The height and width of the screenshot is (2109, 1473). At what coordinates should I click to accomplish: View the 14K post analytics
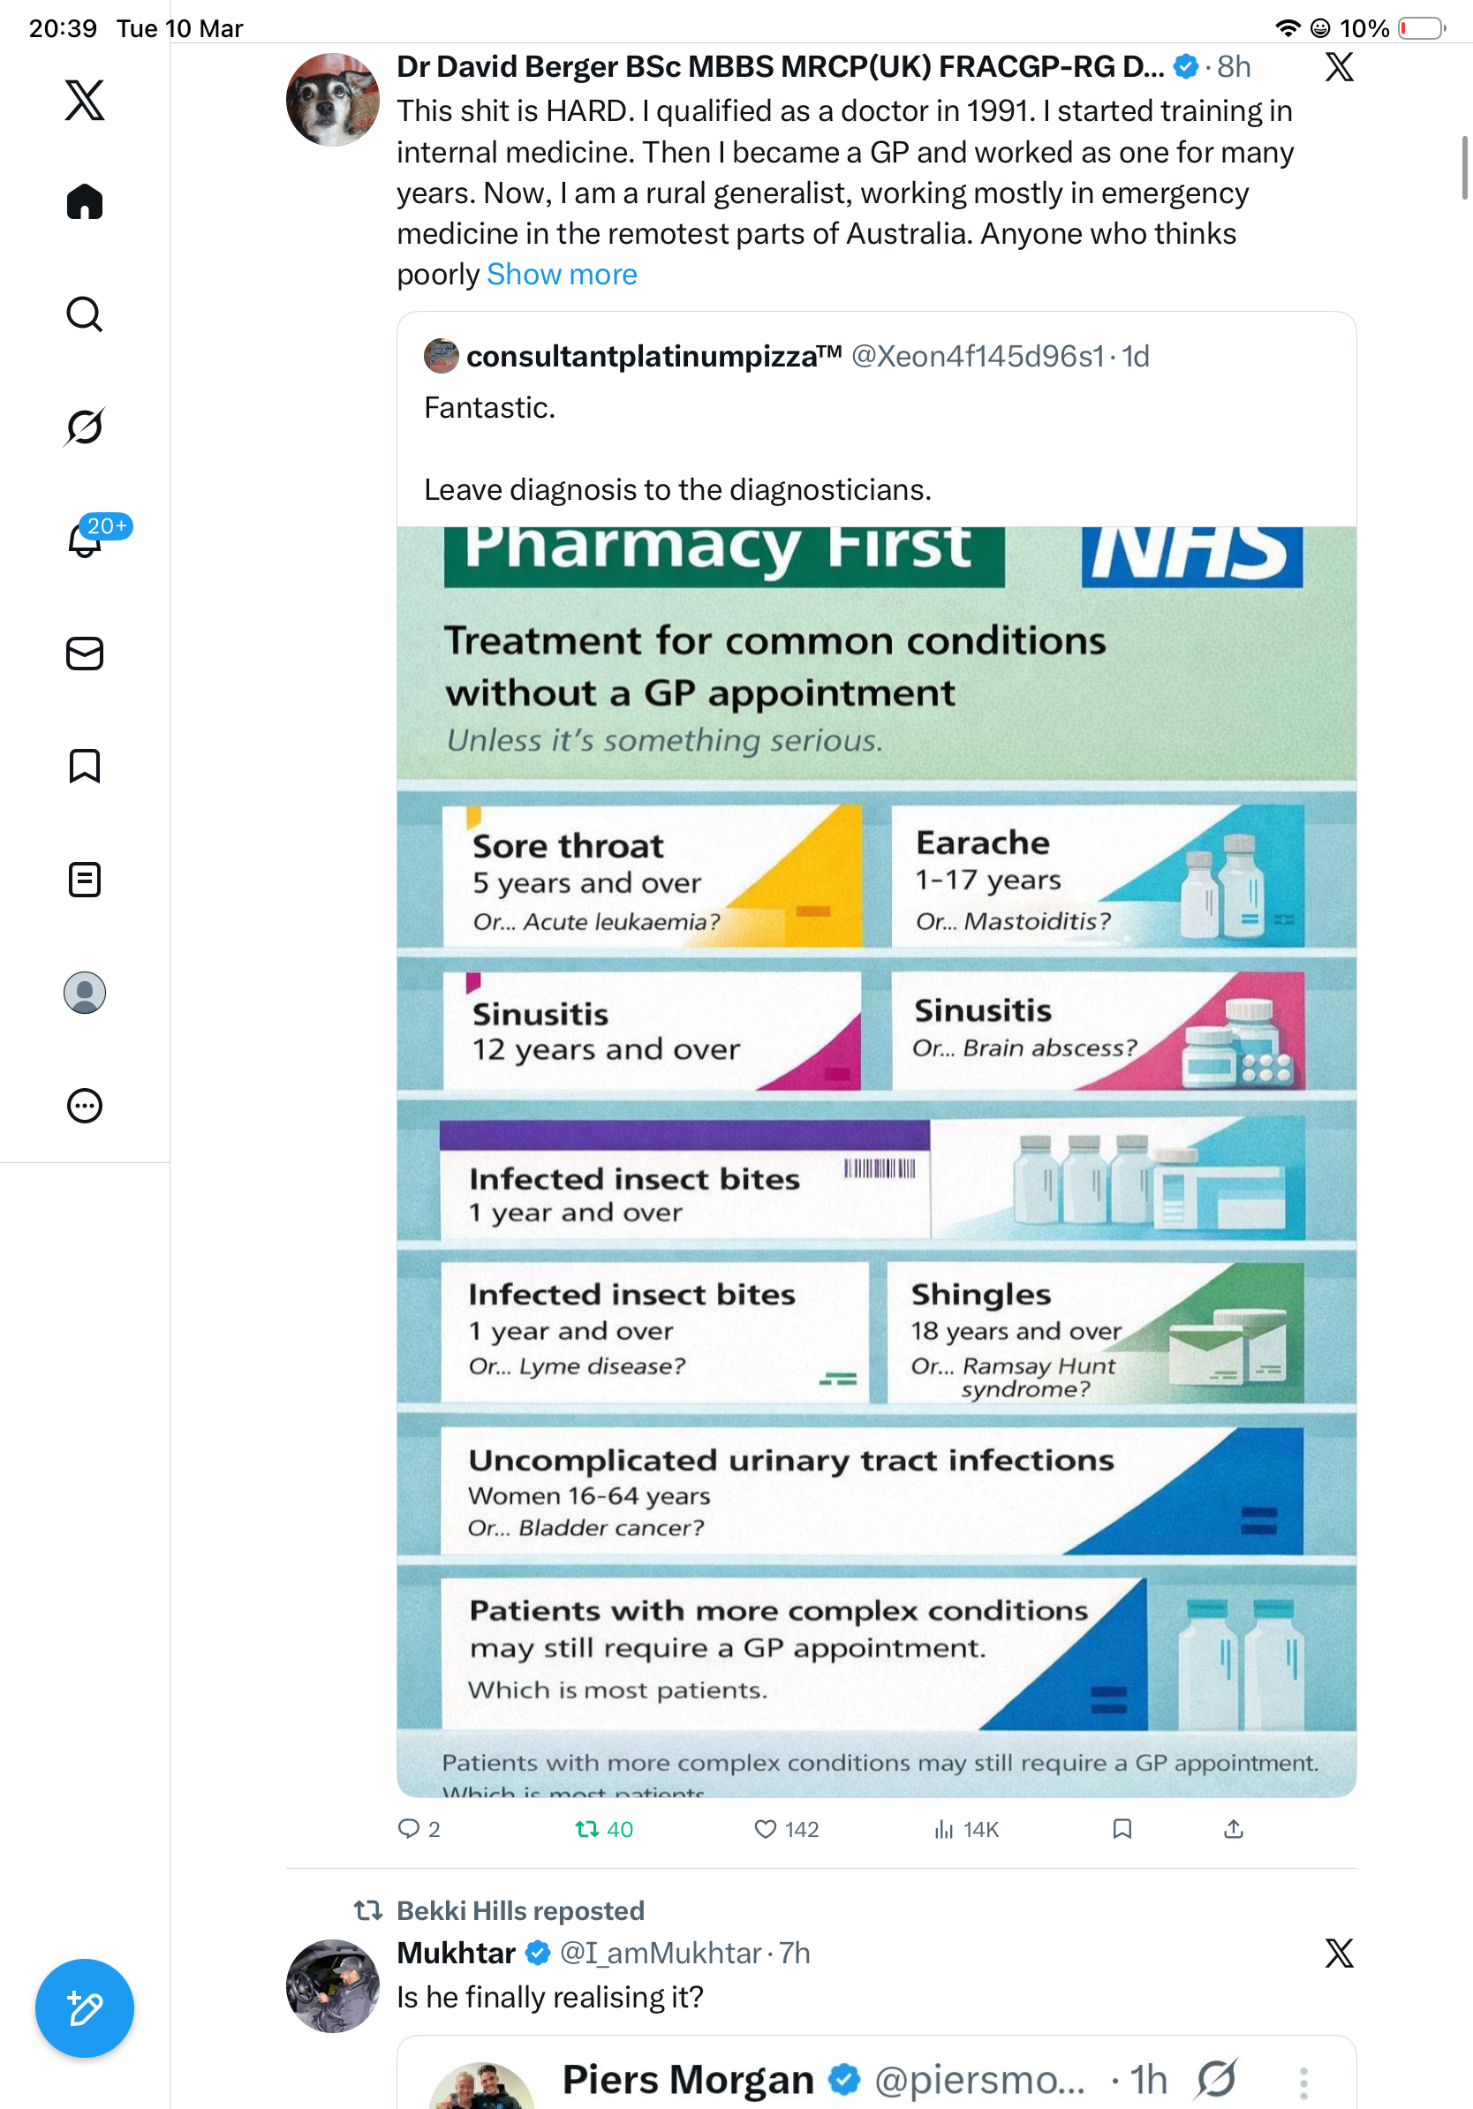point(966,1829)
